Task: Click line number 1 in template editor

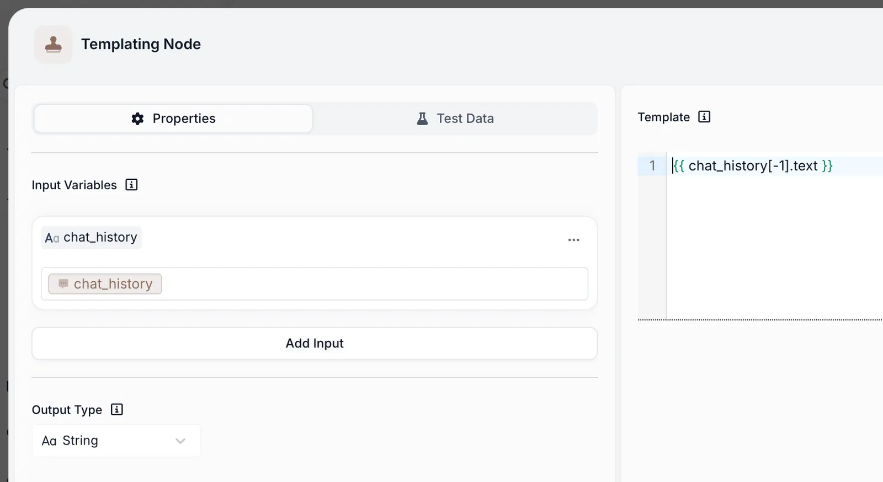Action: pos(652,165)
